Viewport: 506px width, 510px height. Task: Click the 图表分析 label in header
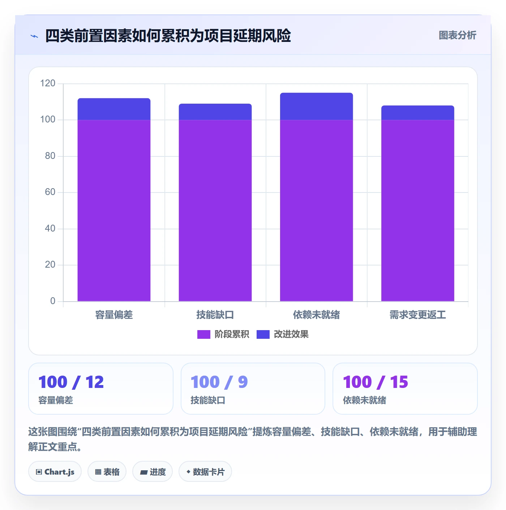[x=457, y=35]
